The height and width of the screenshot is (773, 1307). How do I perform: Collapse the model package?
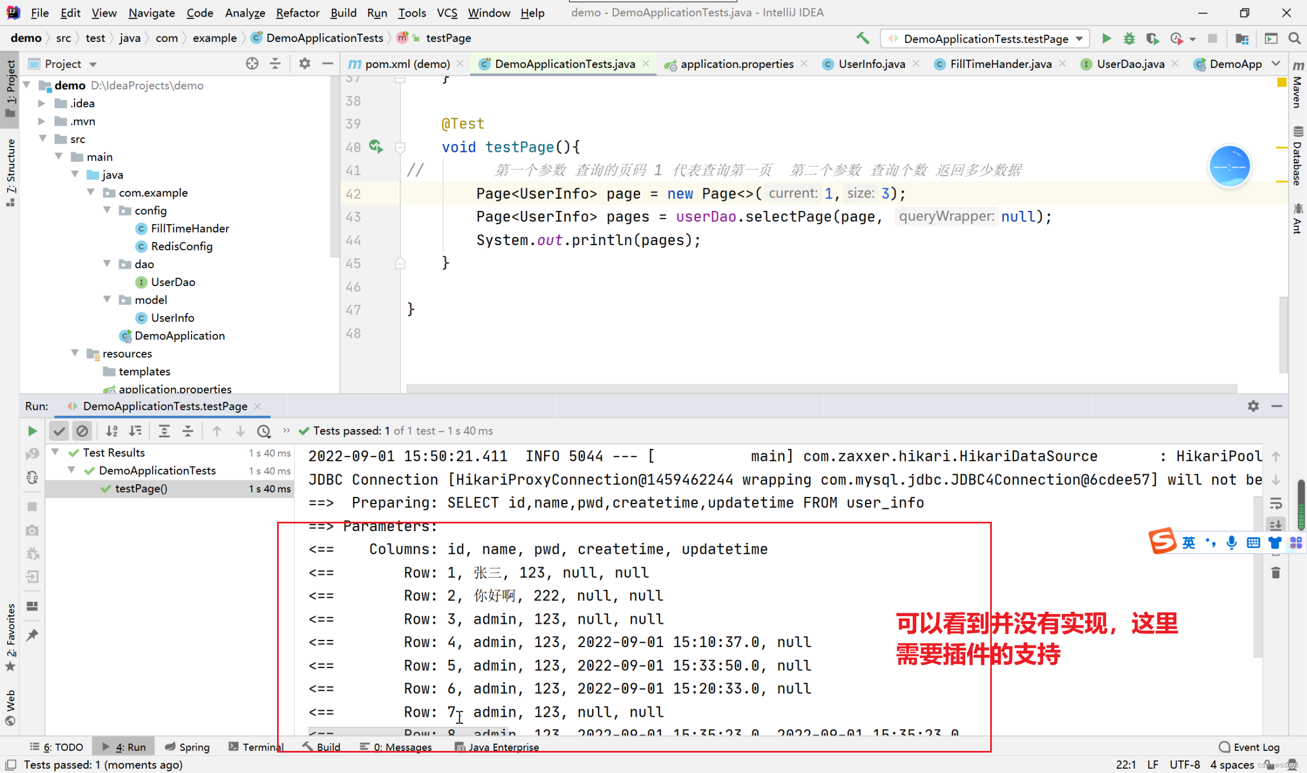pos(107,300)
